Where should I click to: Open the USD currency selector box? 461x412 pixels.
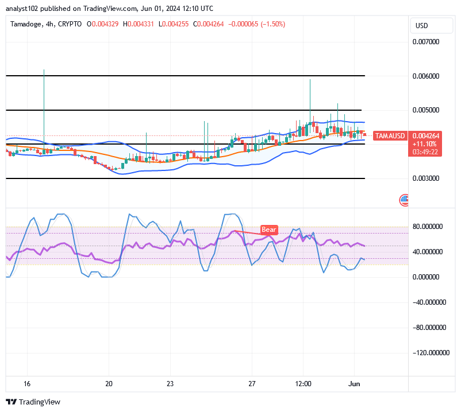[431, 25]
